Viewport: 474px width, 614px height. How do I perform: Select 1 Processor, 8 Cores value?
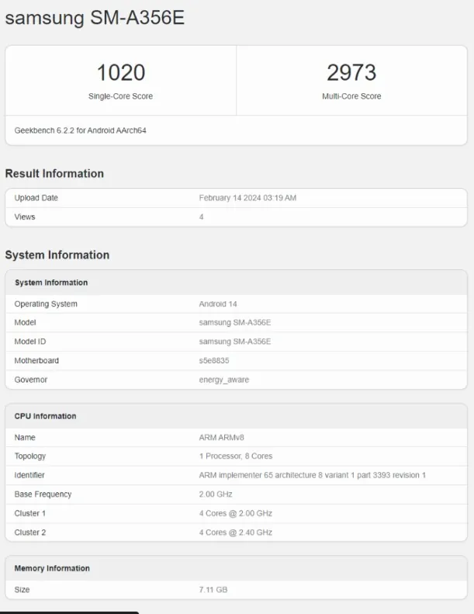(x=236, y=456)
